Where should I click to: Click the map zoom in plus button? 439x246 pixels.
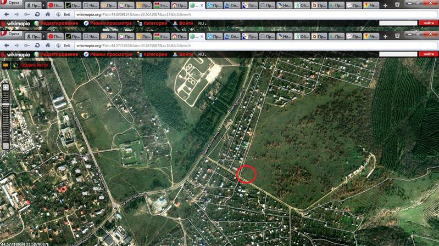tap(5, 87)
